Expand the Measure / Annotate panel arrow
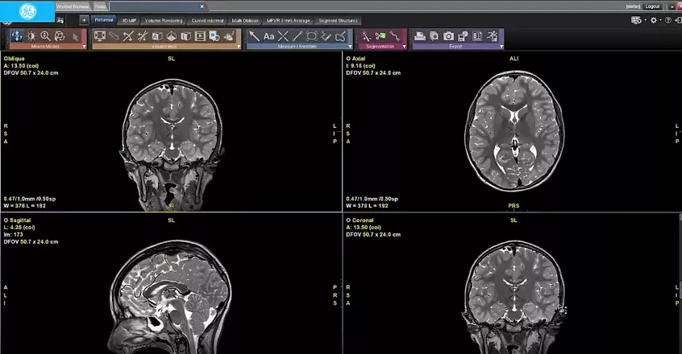 [350, 47]
